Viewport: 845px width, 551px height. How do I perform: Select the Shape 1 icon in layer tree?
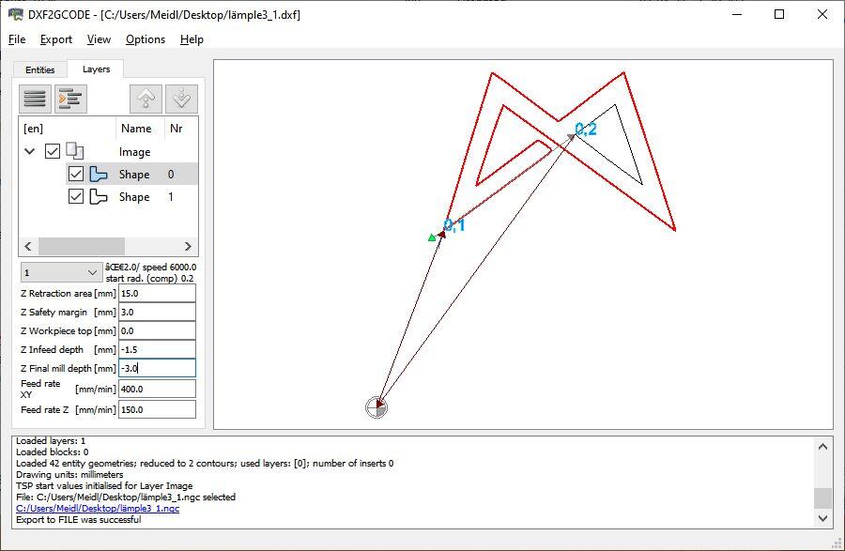[x=99, y=197]
